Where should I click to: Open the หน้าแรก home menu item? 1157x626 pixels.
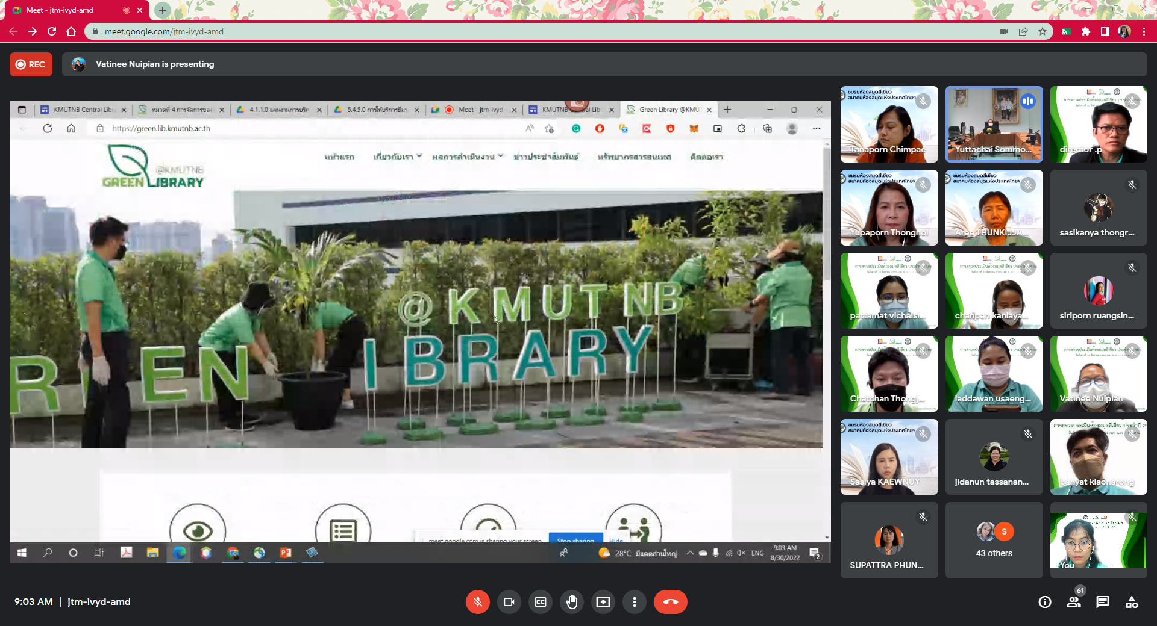(x=339, y=156)
